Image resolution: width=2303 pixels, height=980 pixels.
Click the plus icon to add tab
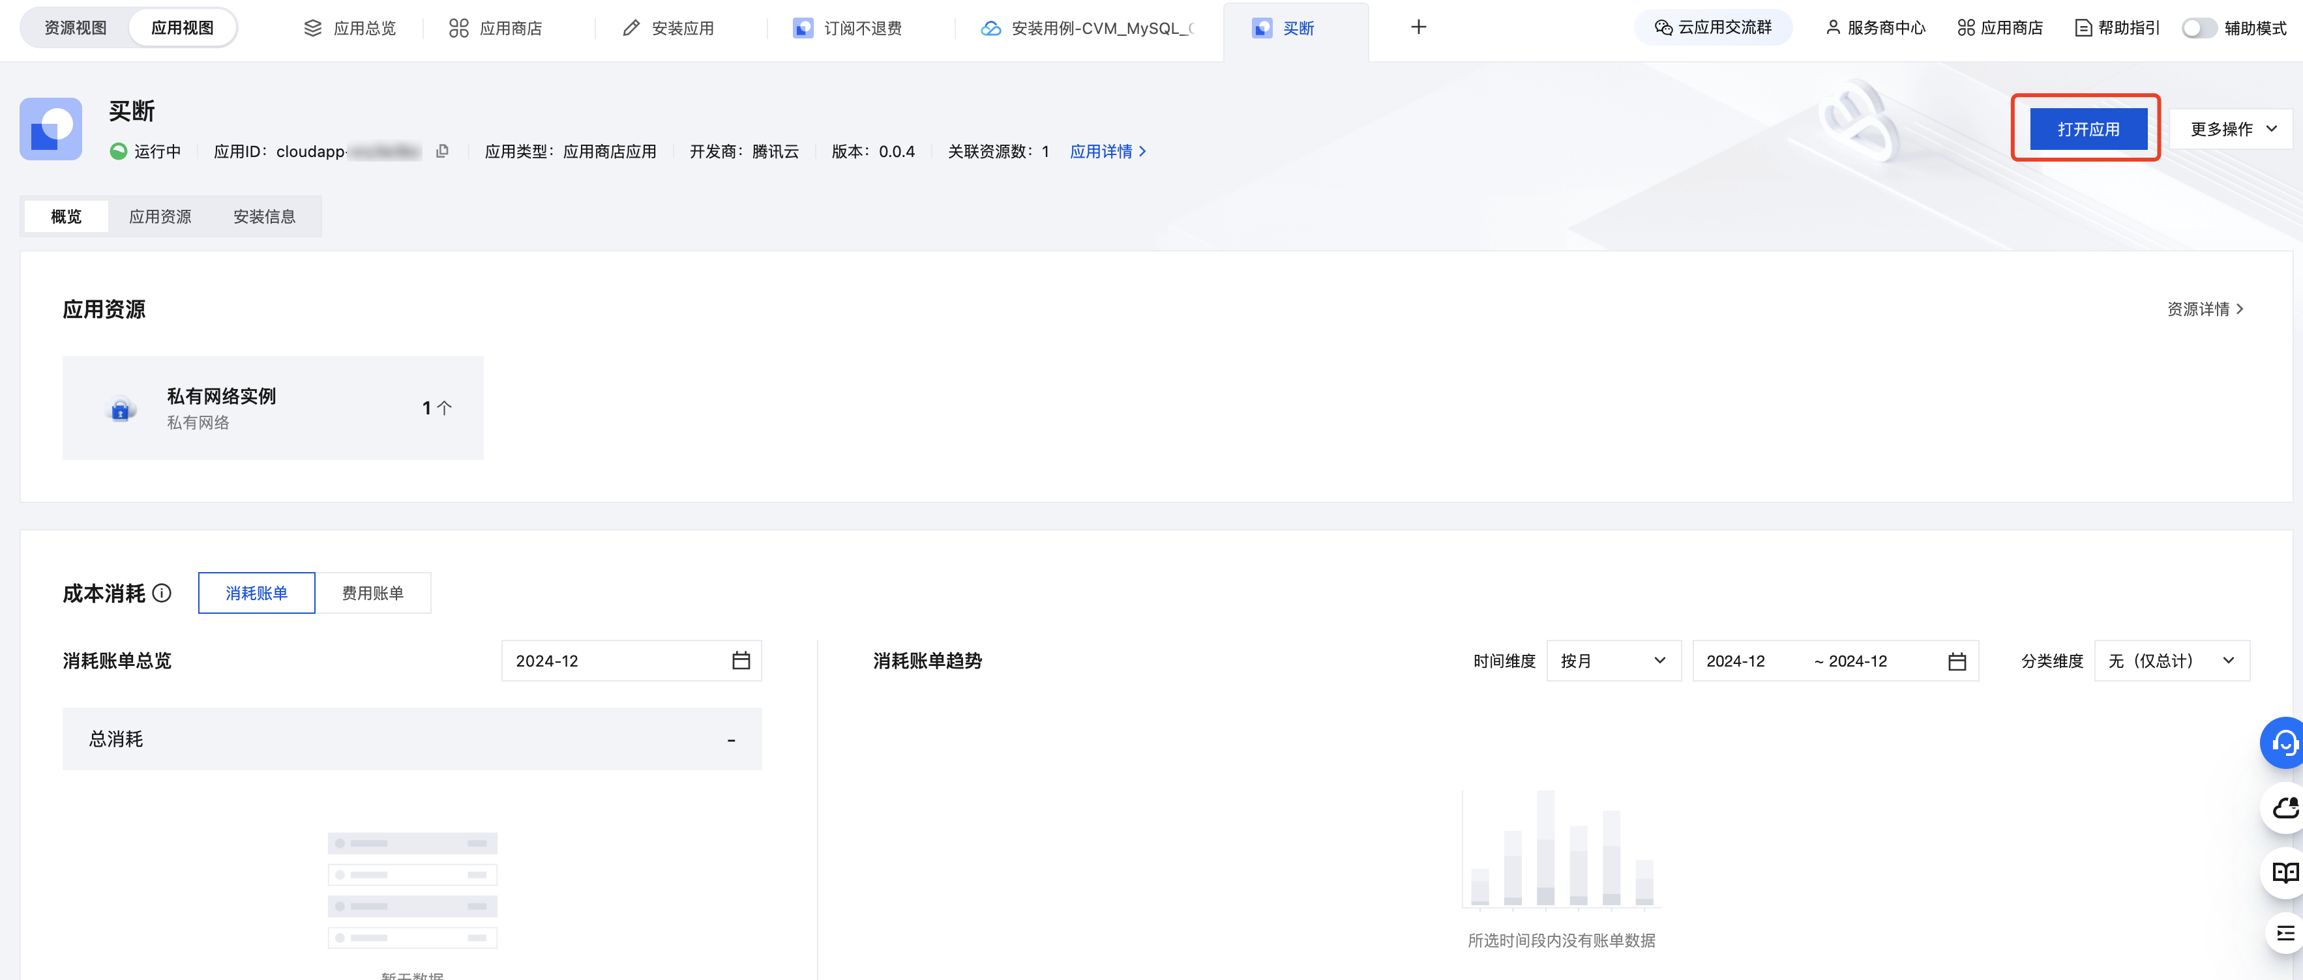pos(1418,28)
